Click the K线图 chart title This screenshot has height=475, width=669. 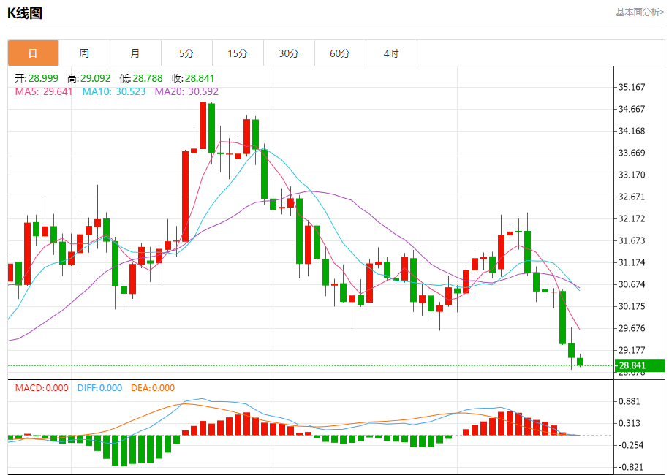[x=25, y=13]
